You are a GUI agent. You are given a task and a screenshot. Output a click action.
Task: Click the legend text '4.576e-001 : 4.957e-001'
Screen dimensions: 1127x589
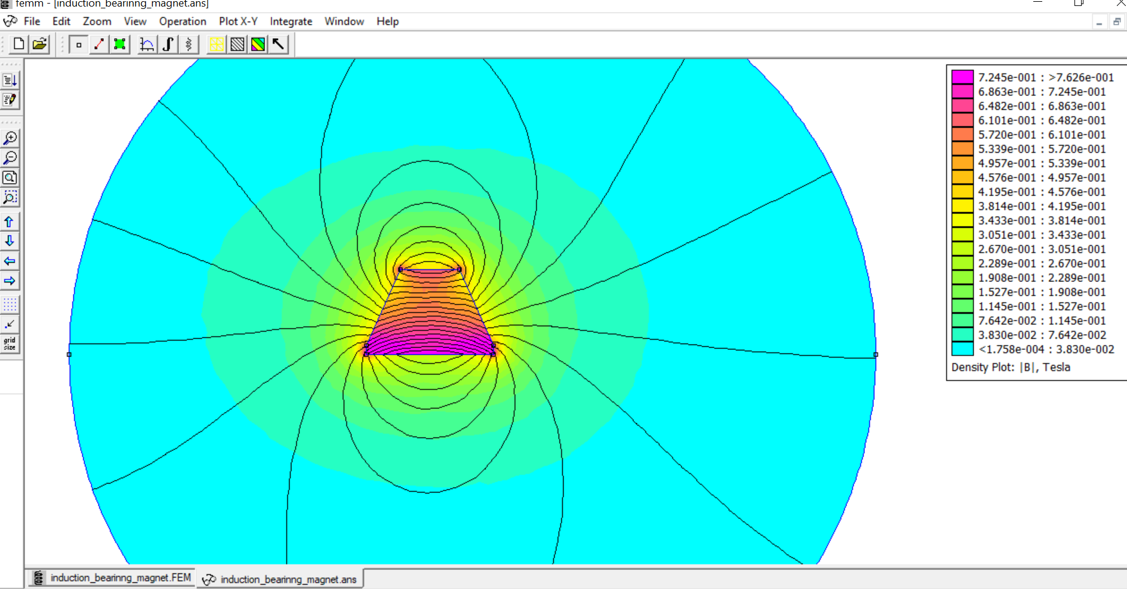tap(1042, 178)
